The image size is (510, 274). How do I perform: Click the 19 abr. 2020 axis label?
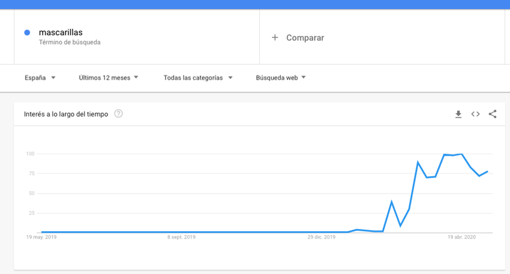[x=461, y=237]
